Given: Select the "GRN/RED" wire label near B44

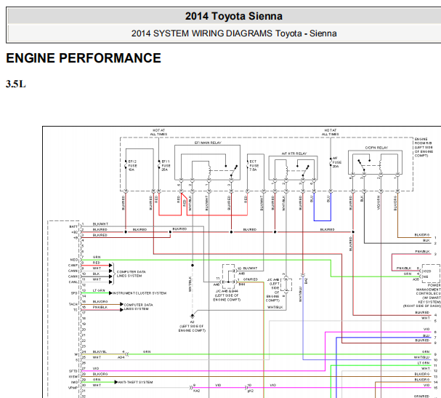Looking at the screenshot, I should [251, 279].
